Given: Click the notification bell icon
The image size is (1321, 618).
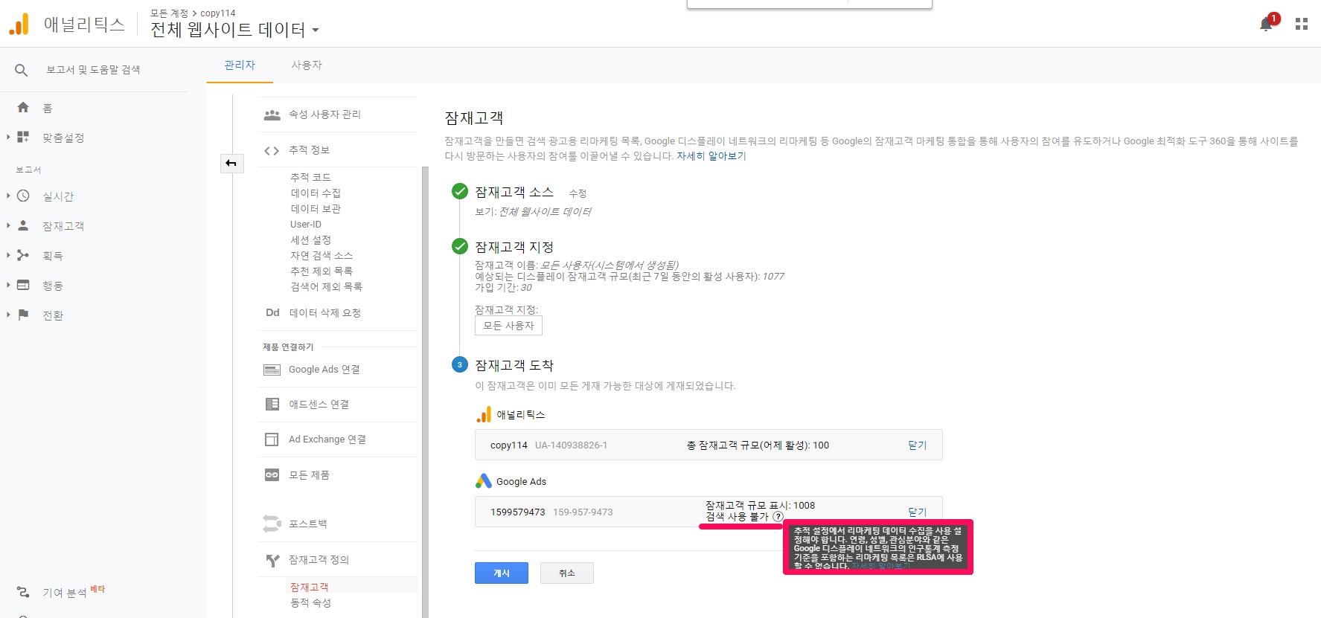Looking at the screenshot, I should pyautogui.click(x=1266, y=25).
